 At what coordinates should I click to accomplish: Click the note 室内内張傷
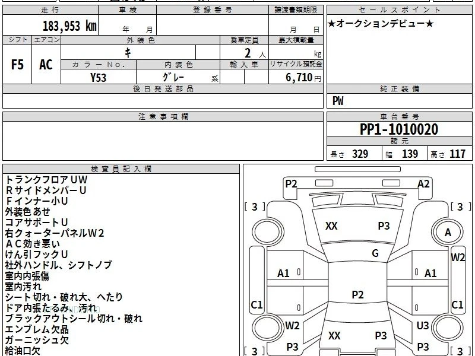pos(27,276)
